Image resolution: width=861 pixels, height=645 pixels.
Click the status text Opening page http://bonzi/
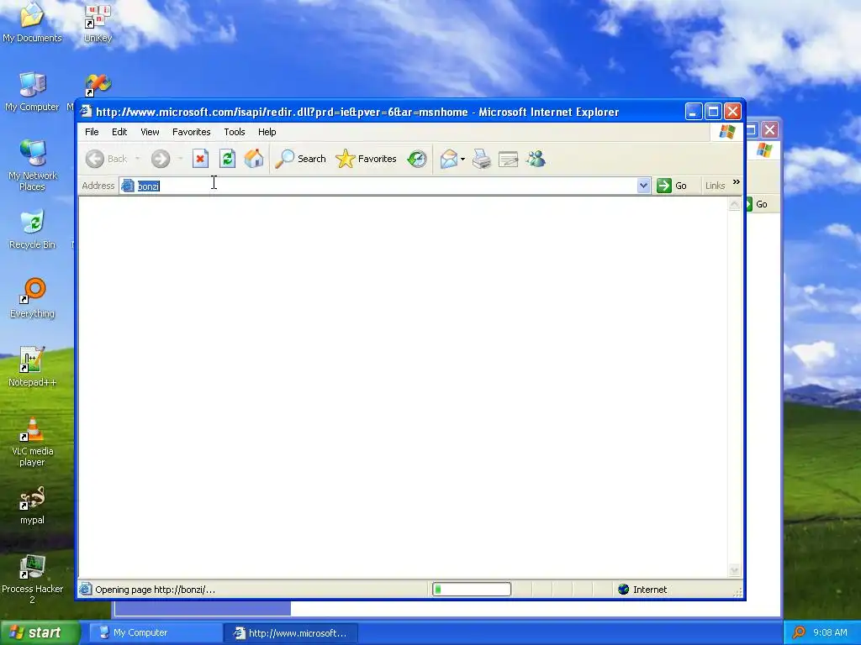coord(155,590)
